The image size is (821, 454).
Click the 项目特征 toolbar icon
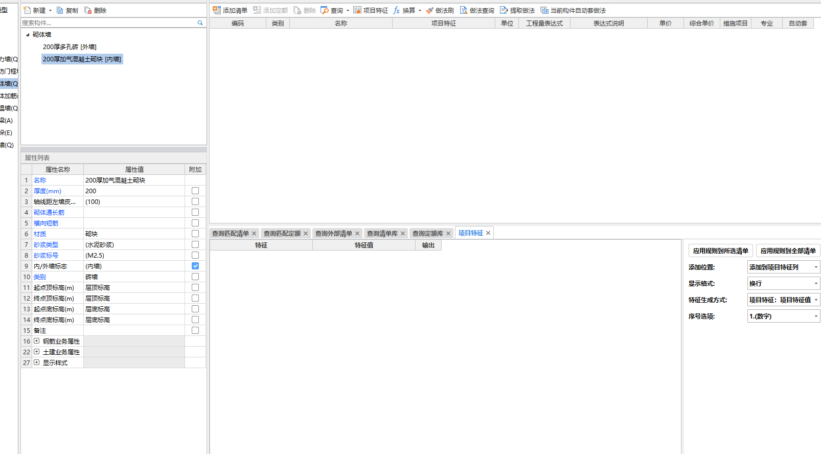click(357, 10)
